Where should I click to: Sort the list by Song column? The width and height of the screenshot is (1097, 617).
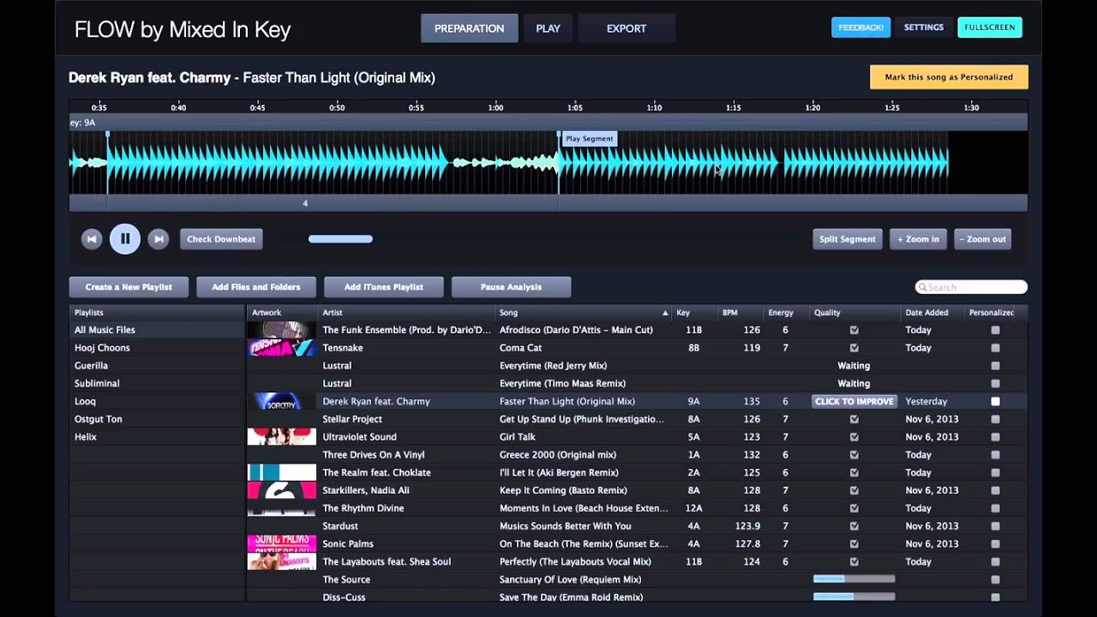(x=583, y=313)
